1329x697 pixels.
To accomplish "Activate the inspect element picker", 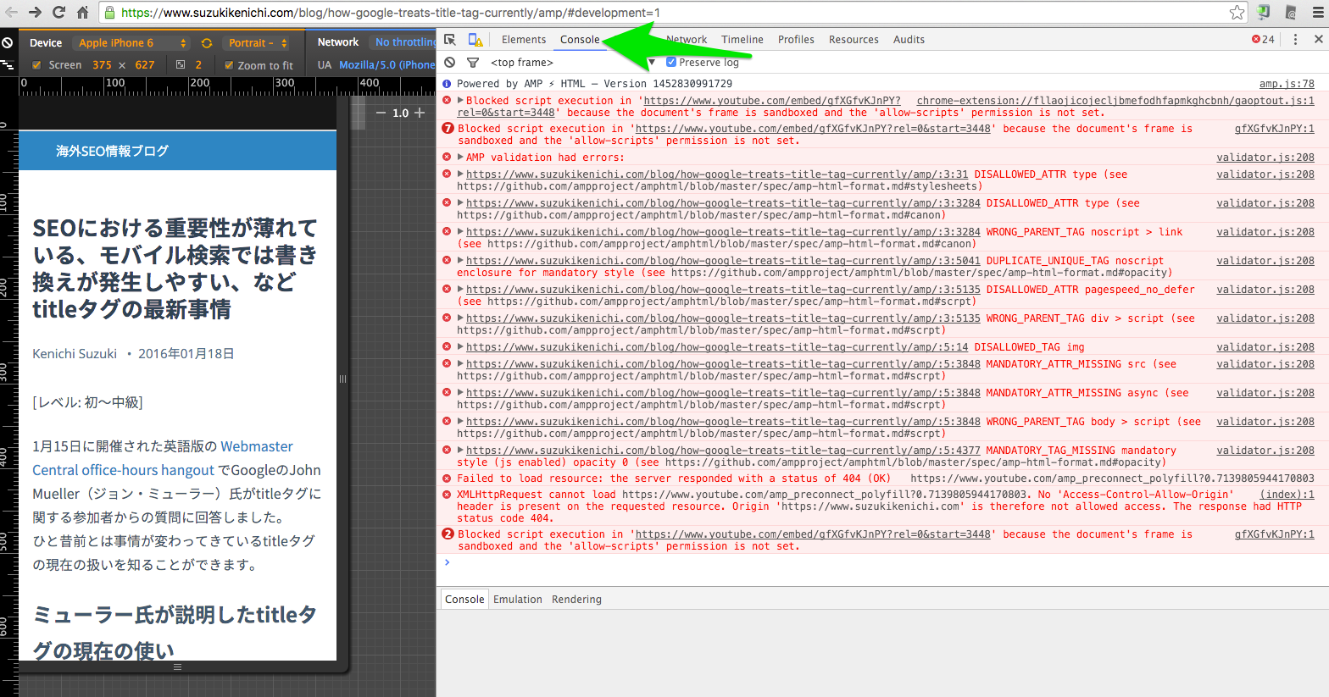I will 450,40.
